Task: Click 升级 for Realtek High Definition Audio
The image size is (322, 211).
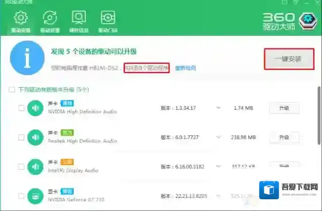Action: point(284,137)
